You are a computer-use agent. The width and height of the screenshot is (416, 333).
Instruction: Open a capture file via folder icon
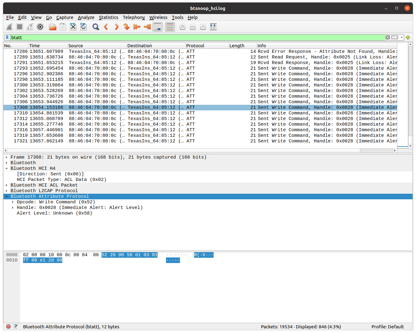(x=53, y=27)
